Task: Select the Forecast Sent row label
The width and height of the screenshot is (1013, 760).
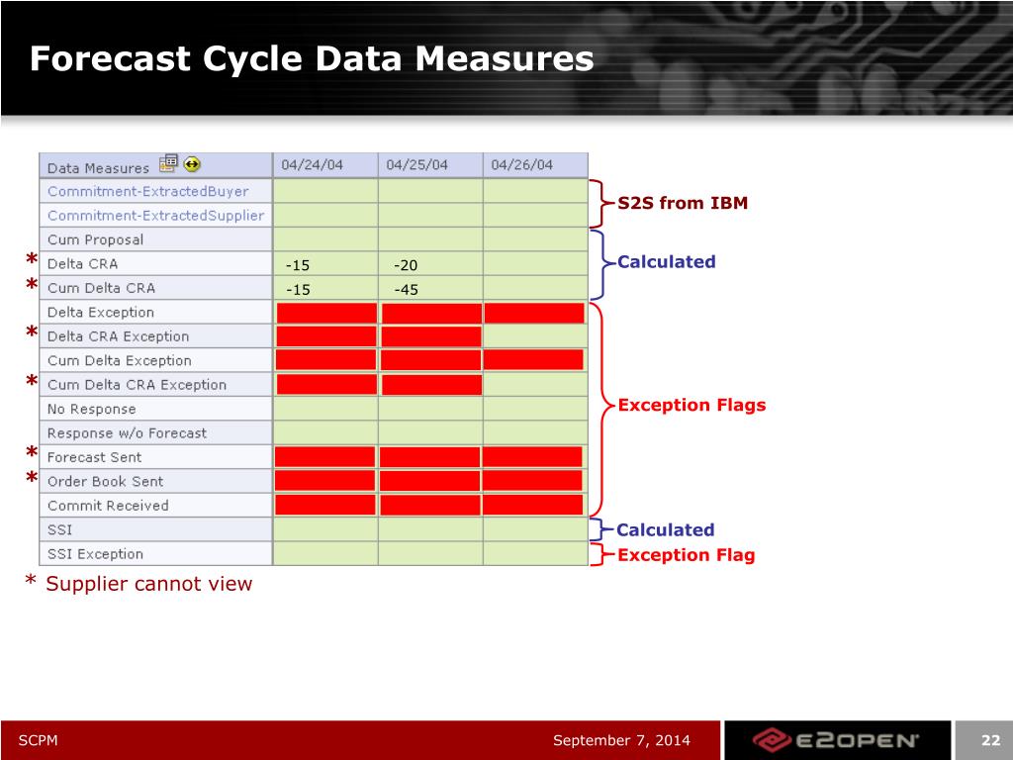Action: click(x=94, y=457)
